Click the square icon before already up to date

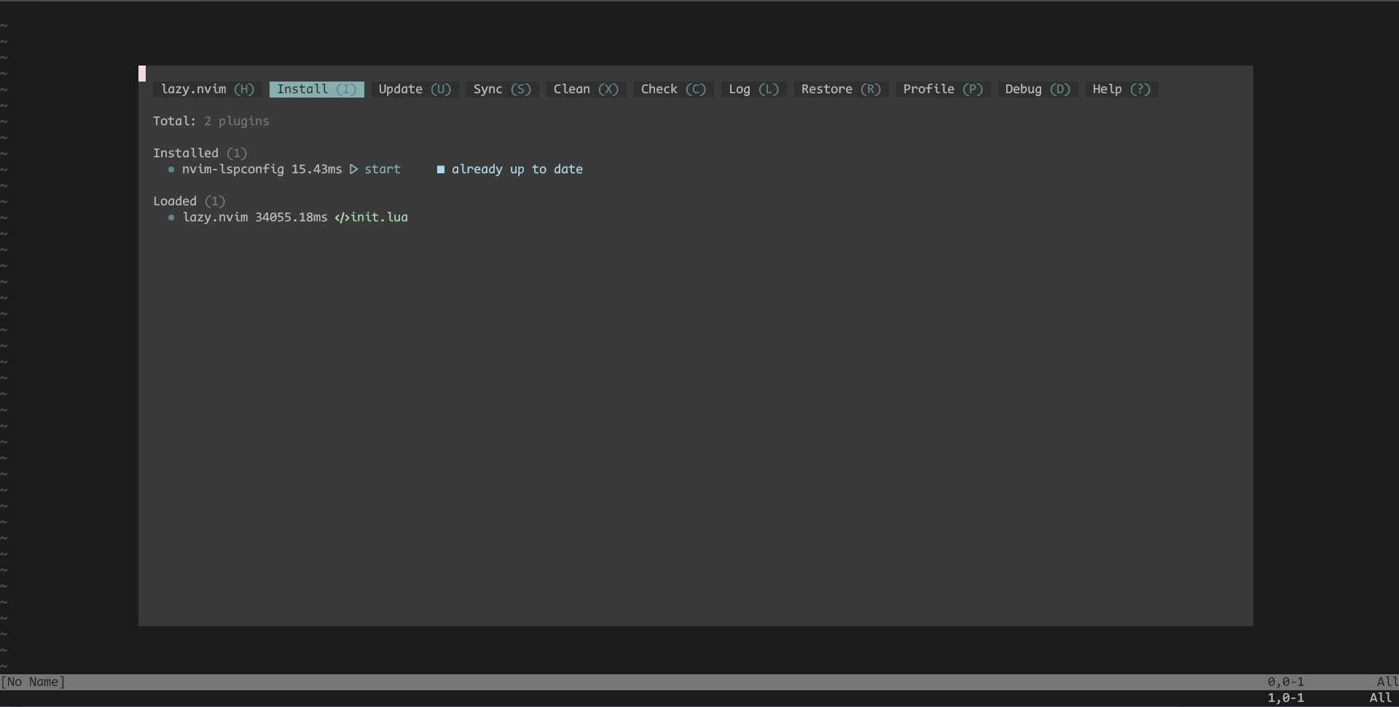[x=441, y=169]
